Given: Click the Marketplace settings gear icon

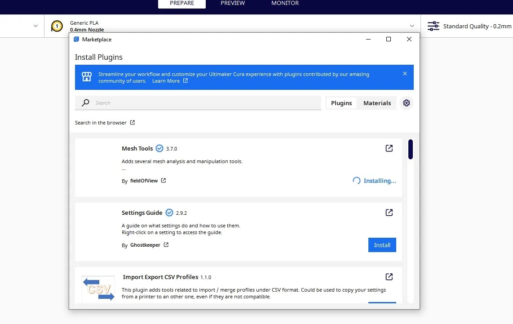Looking at the screenshot, I should point(407,103).
